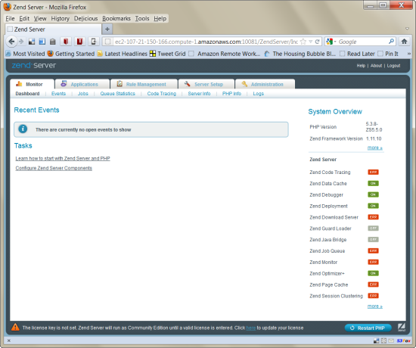Viewport: 416px width, 348px height.
Task: Close the add-on bar with the X
Action: click(x=9, y=340)
